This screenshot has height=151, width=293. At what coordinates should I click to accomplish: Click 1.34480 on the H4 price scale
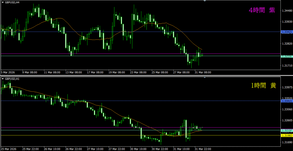[x=287, y=11]
